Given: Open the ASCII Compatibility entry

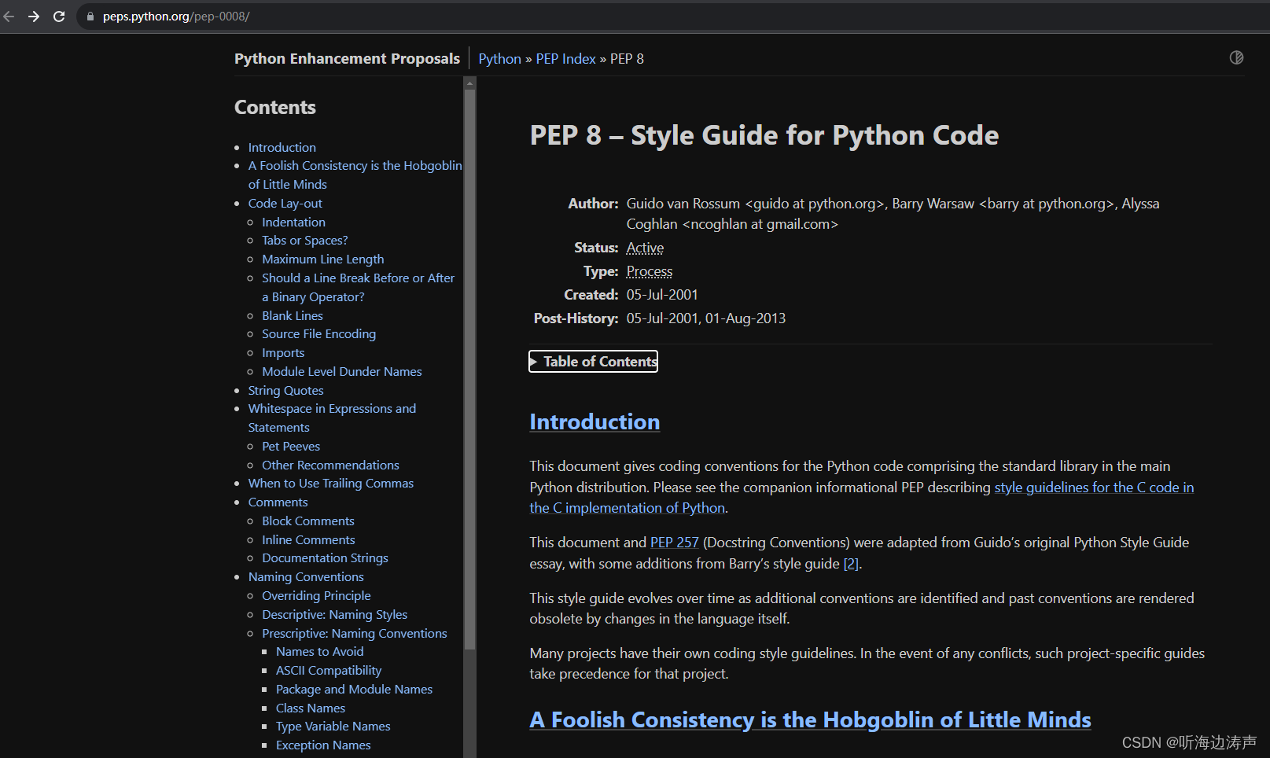Looking at the screenshot, I should 328,671.
